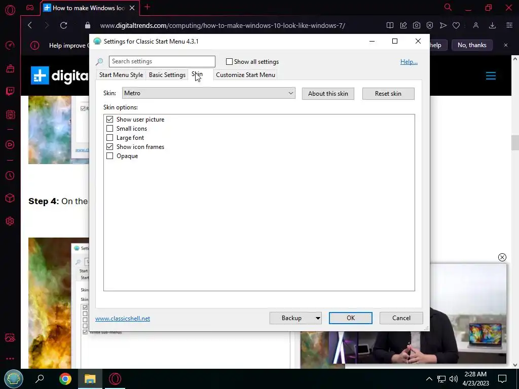
Task: Open the CPU chip icon in sidebar
Action: click(x=10, y=114)
